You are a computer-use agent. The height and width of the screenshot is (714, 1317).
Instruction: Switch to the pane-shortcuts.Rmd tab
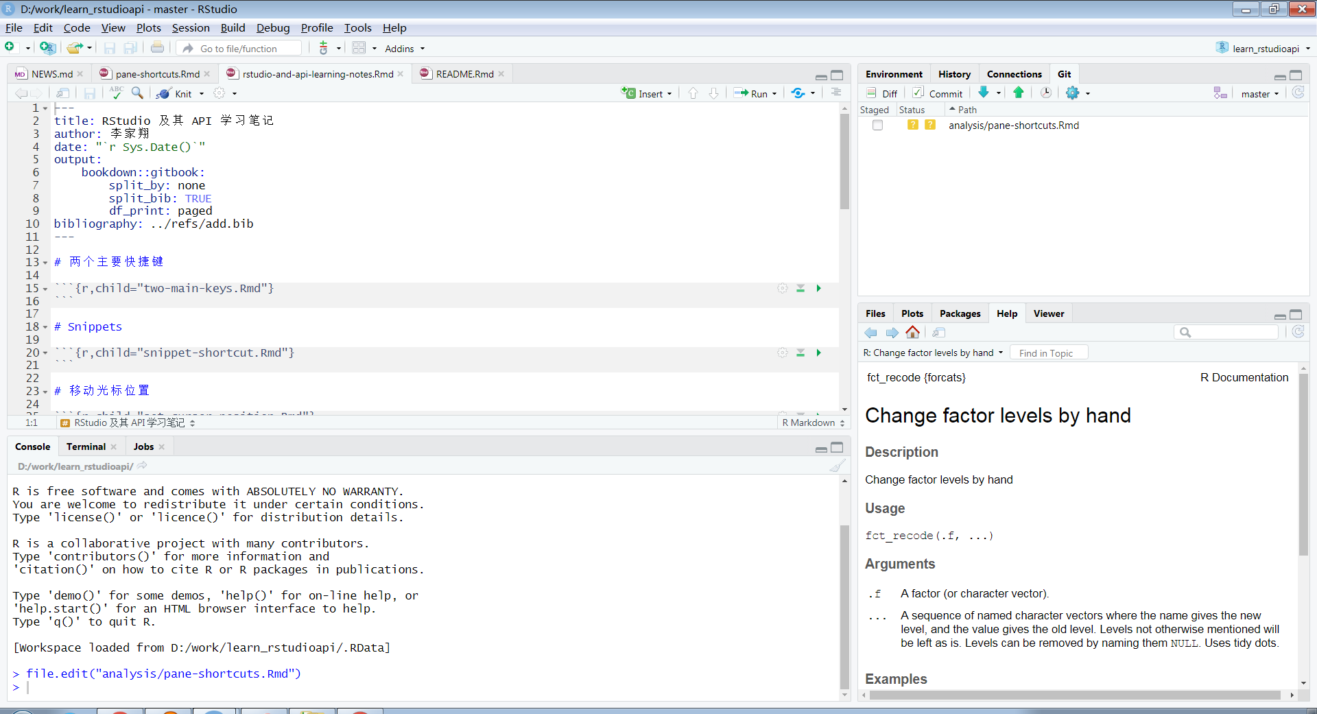[x=157, y=74]
